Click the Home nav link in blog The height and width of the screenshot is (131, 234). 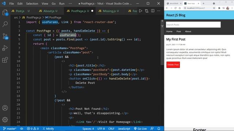pos(169,32)
